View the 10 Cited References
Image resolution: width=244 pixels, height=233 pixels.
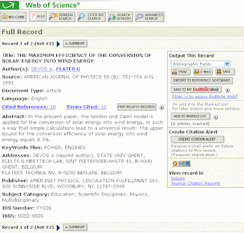29,107
